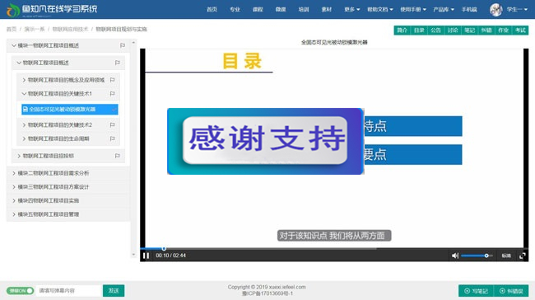535x300 pixels.
Task: Click the flag icon beside 模块一物联网工程项目概述
Action: pos(123,45)
